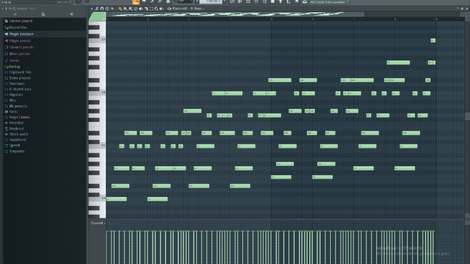Open the target channel selector speaker icon

click(x=170, y=9)
